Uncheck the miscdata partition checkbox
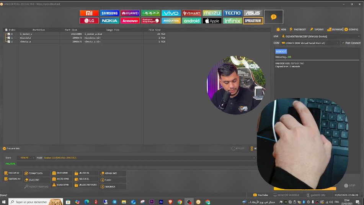 (9, 38)
